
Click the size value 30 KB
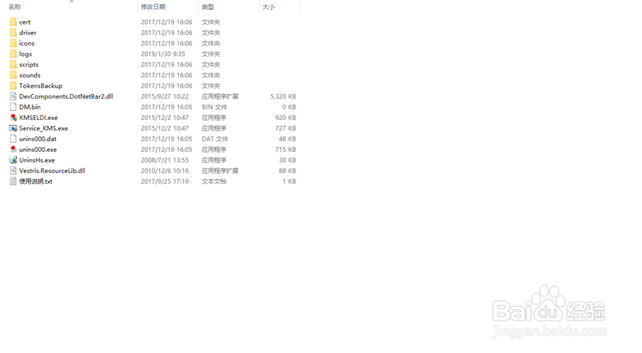point(288,160)
